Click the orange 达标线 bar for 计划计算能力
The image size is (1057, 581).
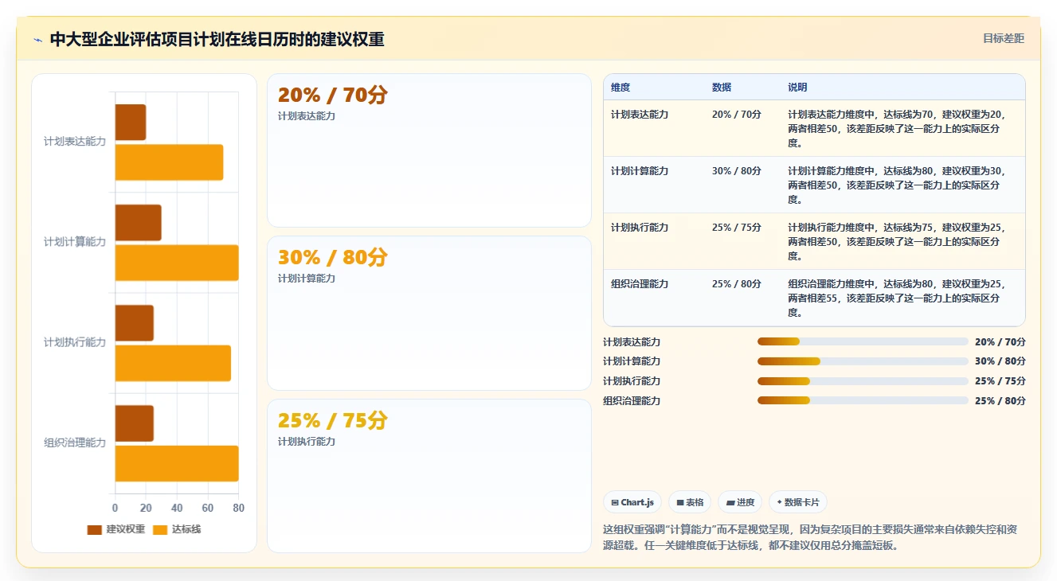point(177,263)
